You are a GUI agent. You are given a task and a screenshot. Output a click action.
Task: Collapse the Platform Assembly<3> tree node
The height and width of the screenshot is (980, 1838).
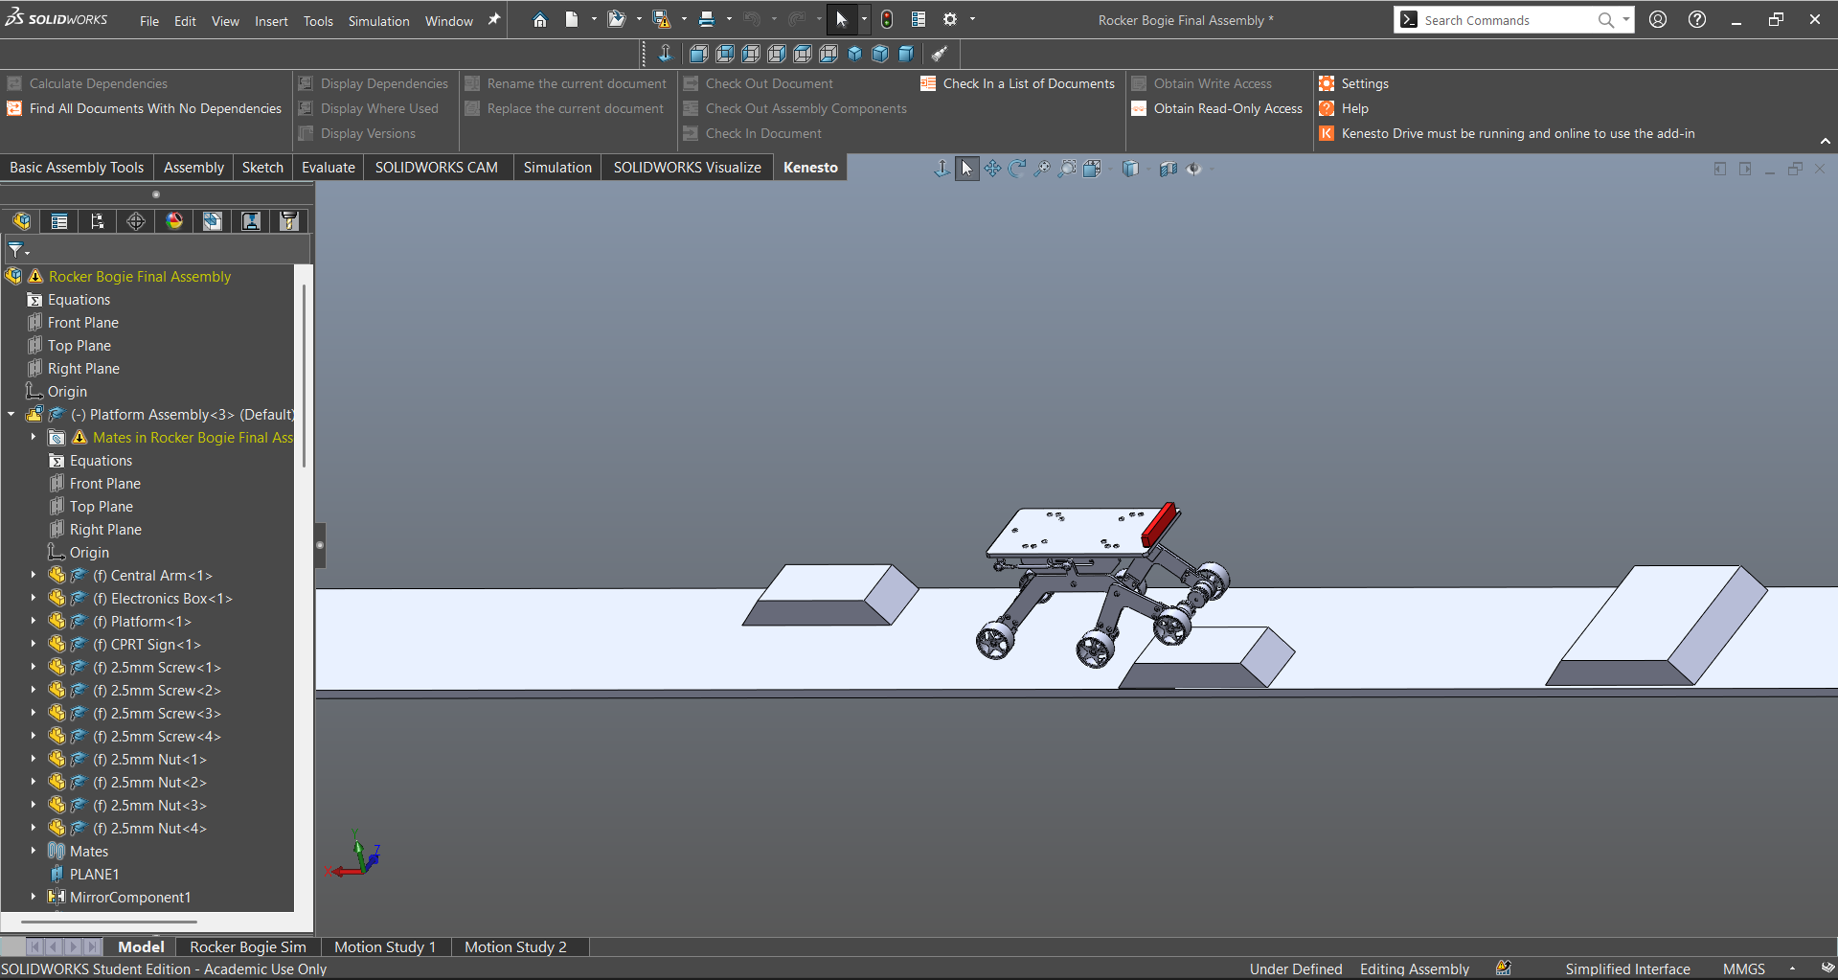[x=11, y=414]
